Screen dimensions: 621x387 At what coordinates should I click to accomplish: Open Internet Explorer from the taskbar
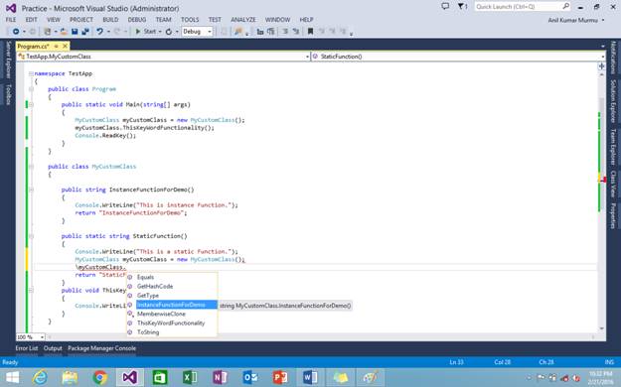(x=40, y=377)
